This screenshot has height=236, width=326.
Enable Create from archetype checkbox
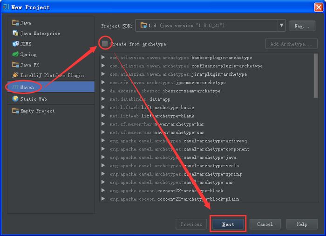click(105, 44)
